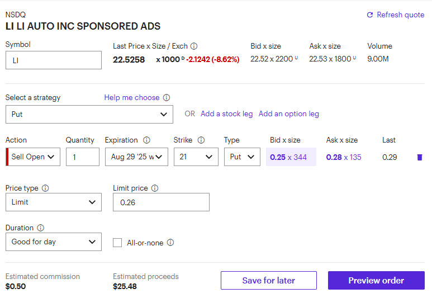
Task: Click the Limit price info icon
Action: [x=155, y=188]
